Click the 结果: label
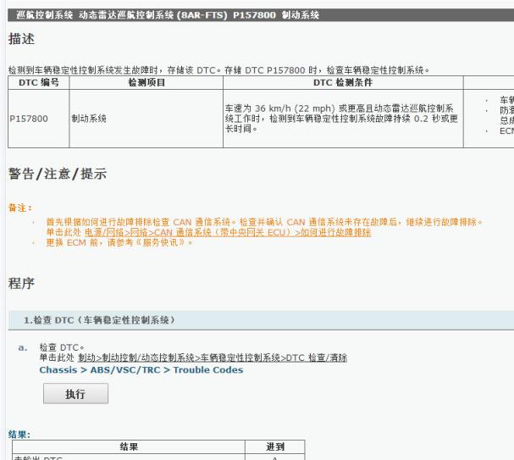This screenshot has height=460, width=514. pos(19,435)
